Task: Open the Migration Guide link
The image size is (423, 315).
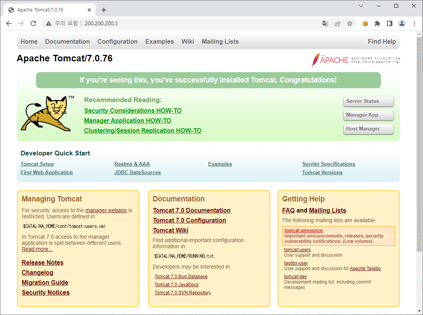Action: [x=45, y=283]
